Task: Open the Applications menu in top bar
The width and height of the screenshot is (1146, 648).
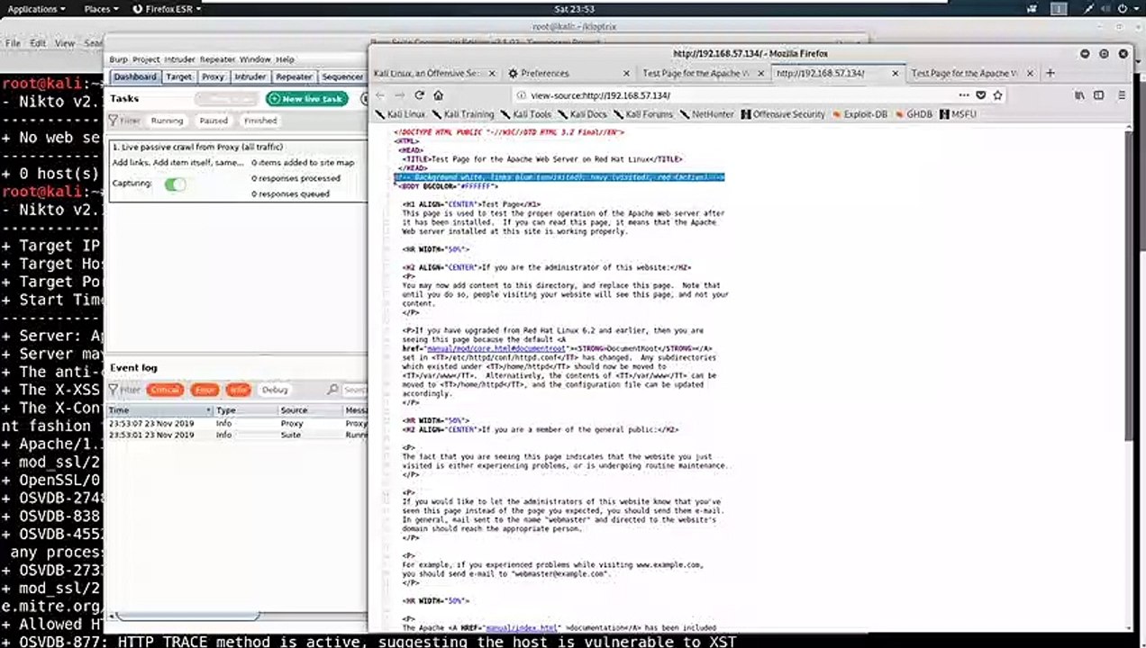Action: coord(36,8)
